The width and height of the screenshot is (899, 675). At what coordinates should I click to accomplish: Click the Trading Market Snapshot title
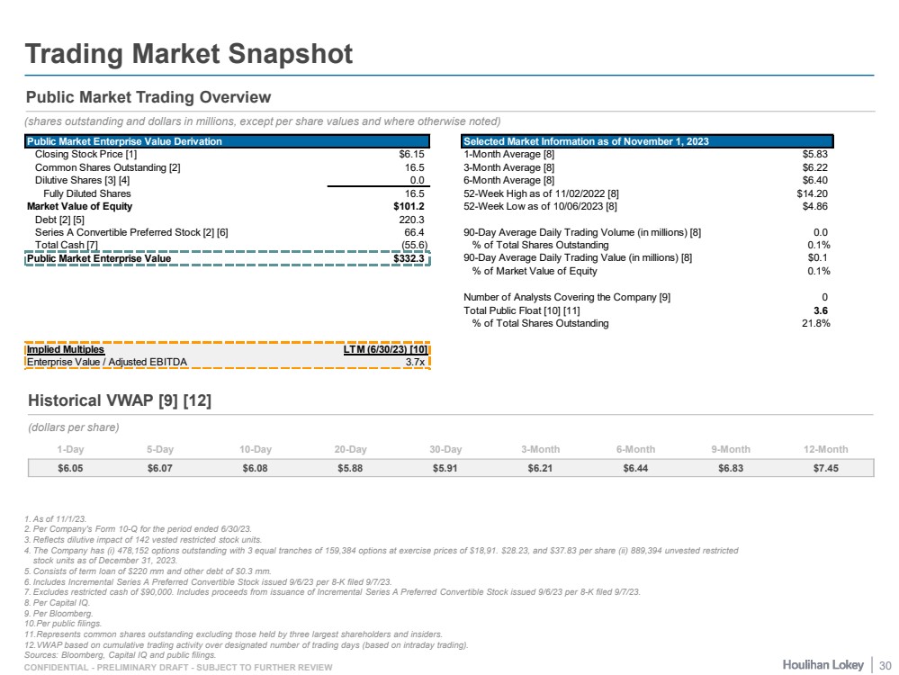click(189, 54)
